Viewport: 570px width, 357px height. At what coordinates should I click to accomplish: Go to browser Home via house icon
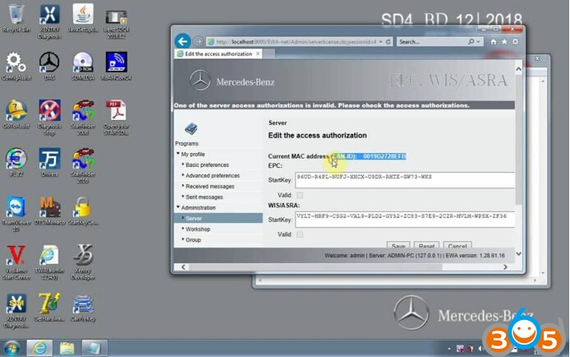(494, 42)
